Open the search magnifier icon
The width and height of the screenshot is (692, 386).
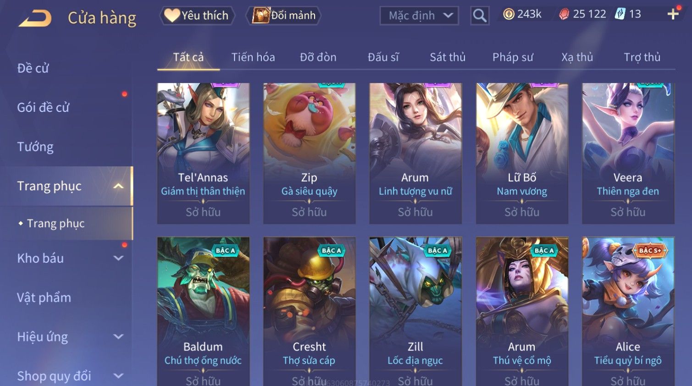point(480,16)
